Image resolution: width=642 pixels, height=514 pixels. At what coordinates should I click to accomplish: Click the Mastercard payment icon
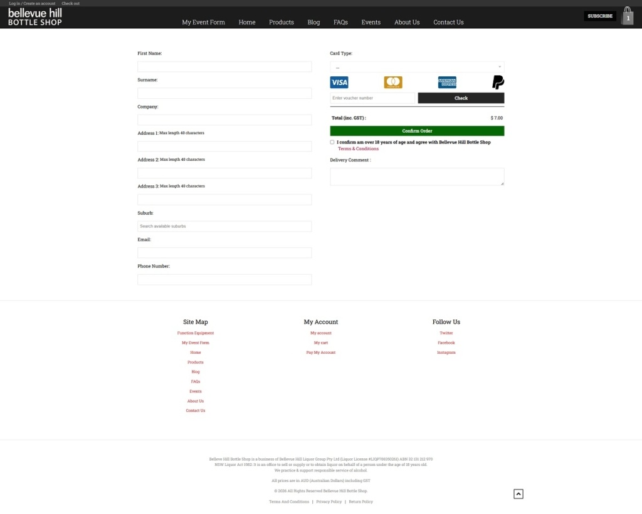pyautogui.click(x=393, y=83)
